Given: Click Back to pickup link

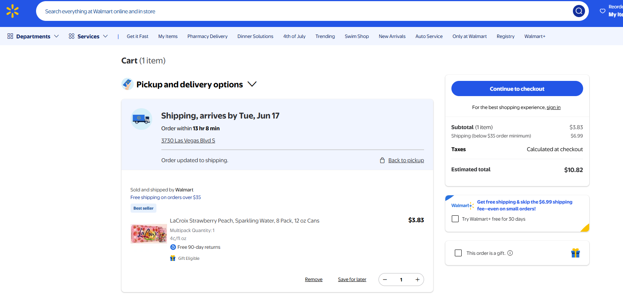Looking at the screenshot, I should pyautogui.click(x=406, y=160).
